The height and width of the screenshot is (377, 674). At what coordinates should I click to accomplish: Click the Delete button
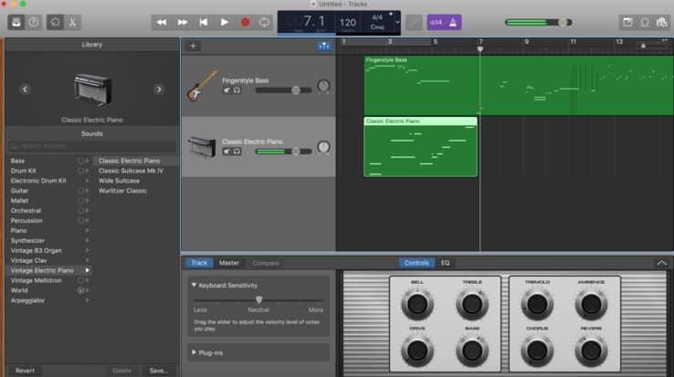[121, 370]
